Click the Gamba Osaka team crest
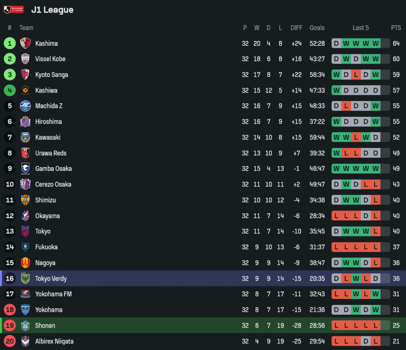 point(25,169)
